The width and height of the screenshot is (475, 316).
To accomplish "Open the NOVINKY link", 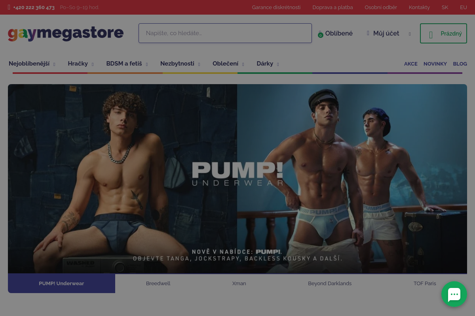I will click(x=435, y=64).
